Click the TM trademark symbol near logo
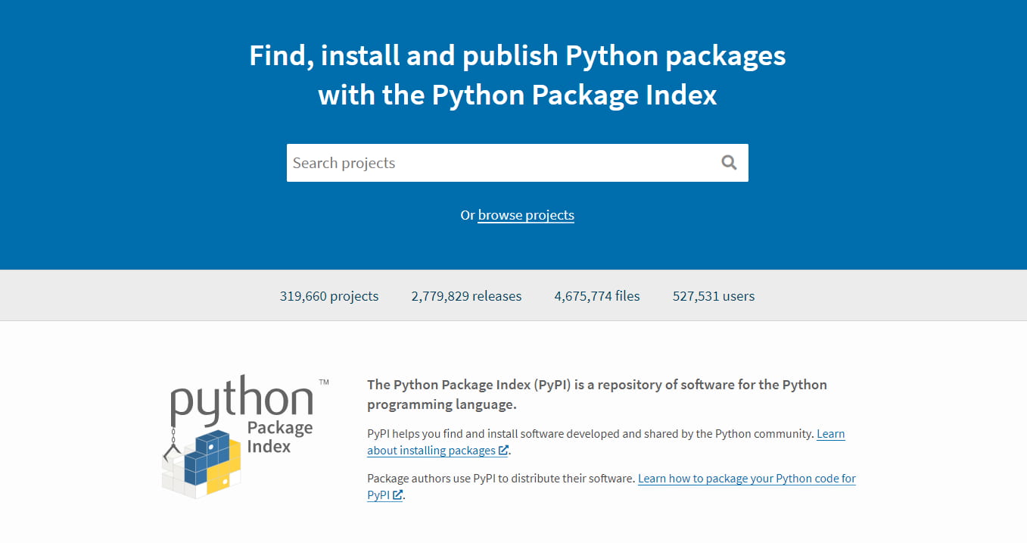 click(x=324, y=382)
